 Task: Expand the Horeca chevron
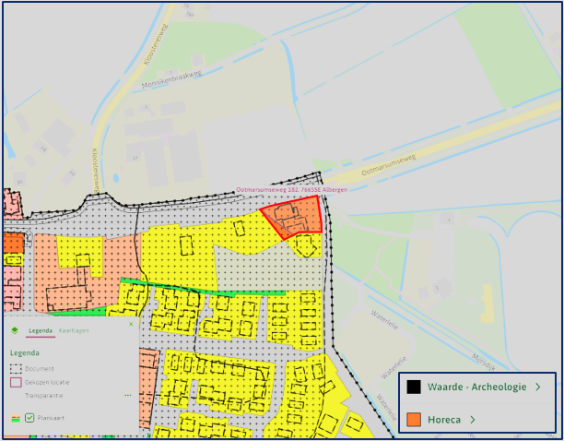[x=473, y=420]
